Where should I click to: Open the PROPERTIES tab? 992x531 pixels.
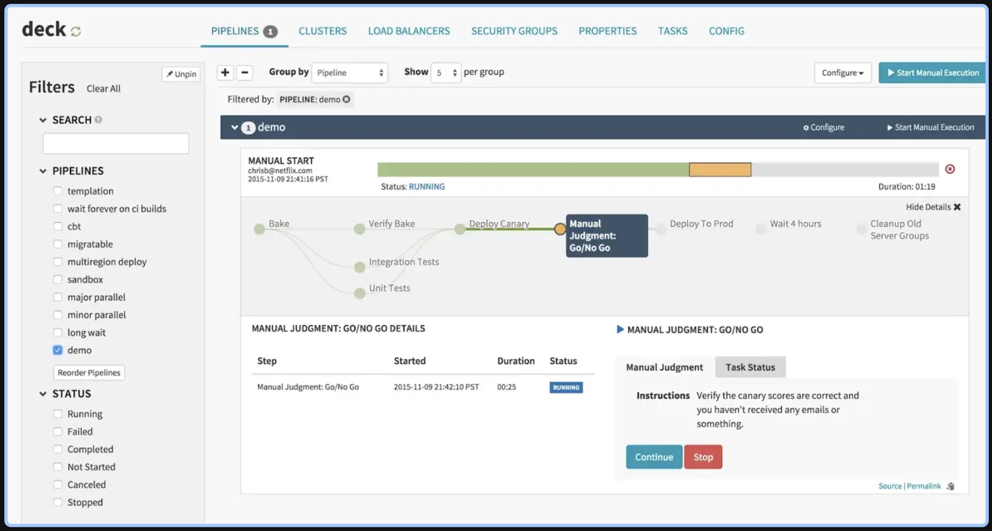[x=608, y=31]
